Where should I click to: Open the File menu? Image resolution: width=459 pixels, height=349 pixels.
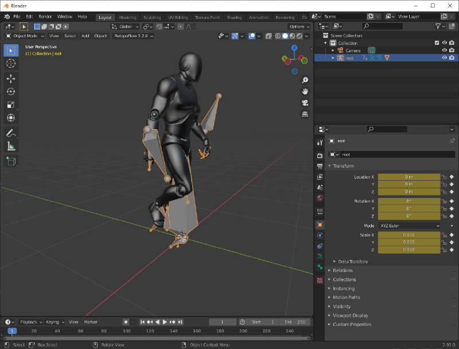coord(17,17)
